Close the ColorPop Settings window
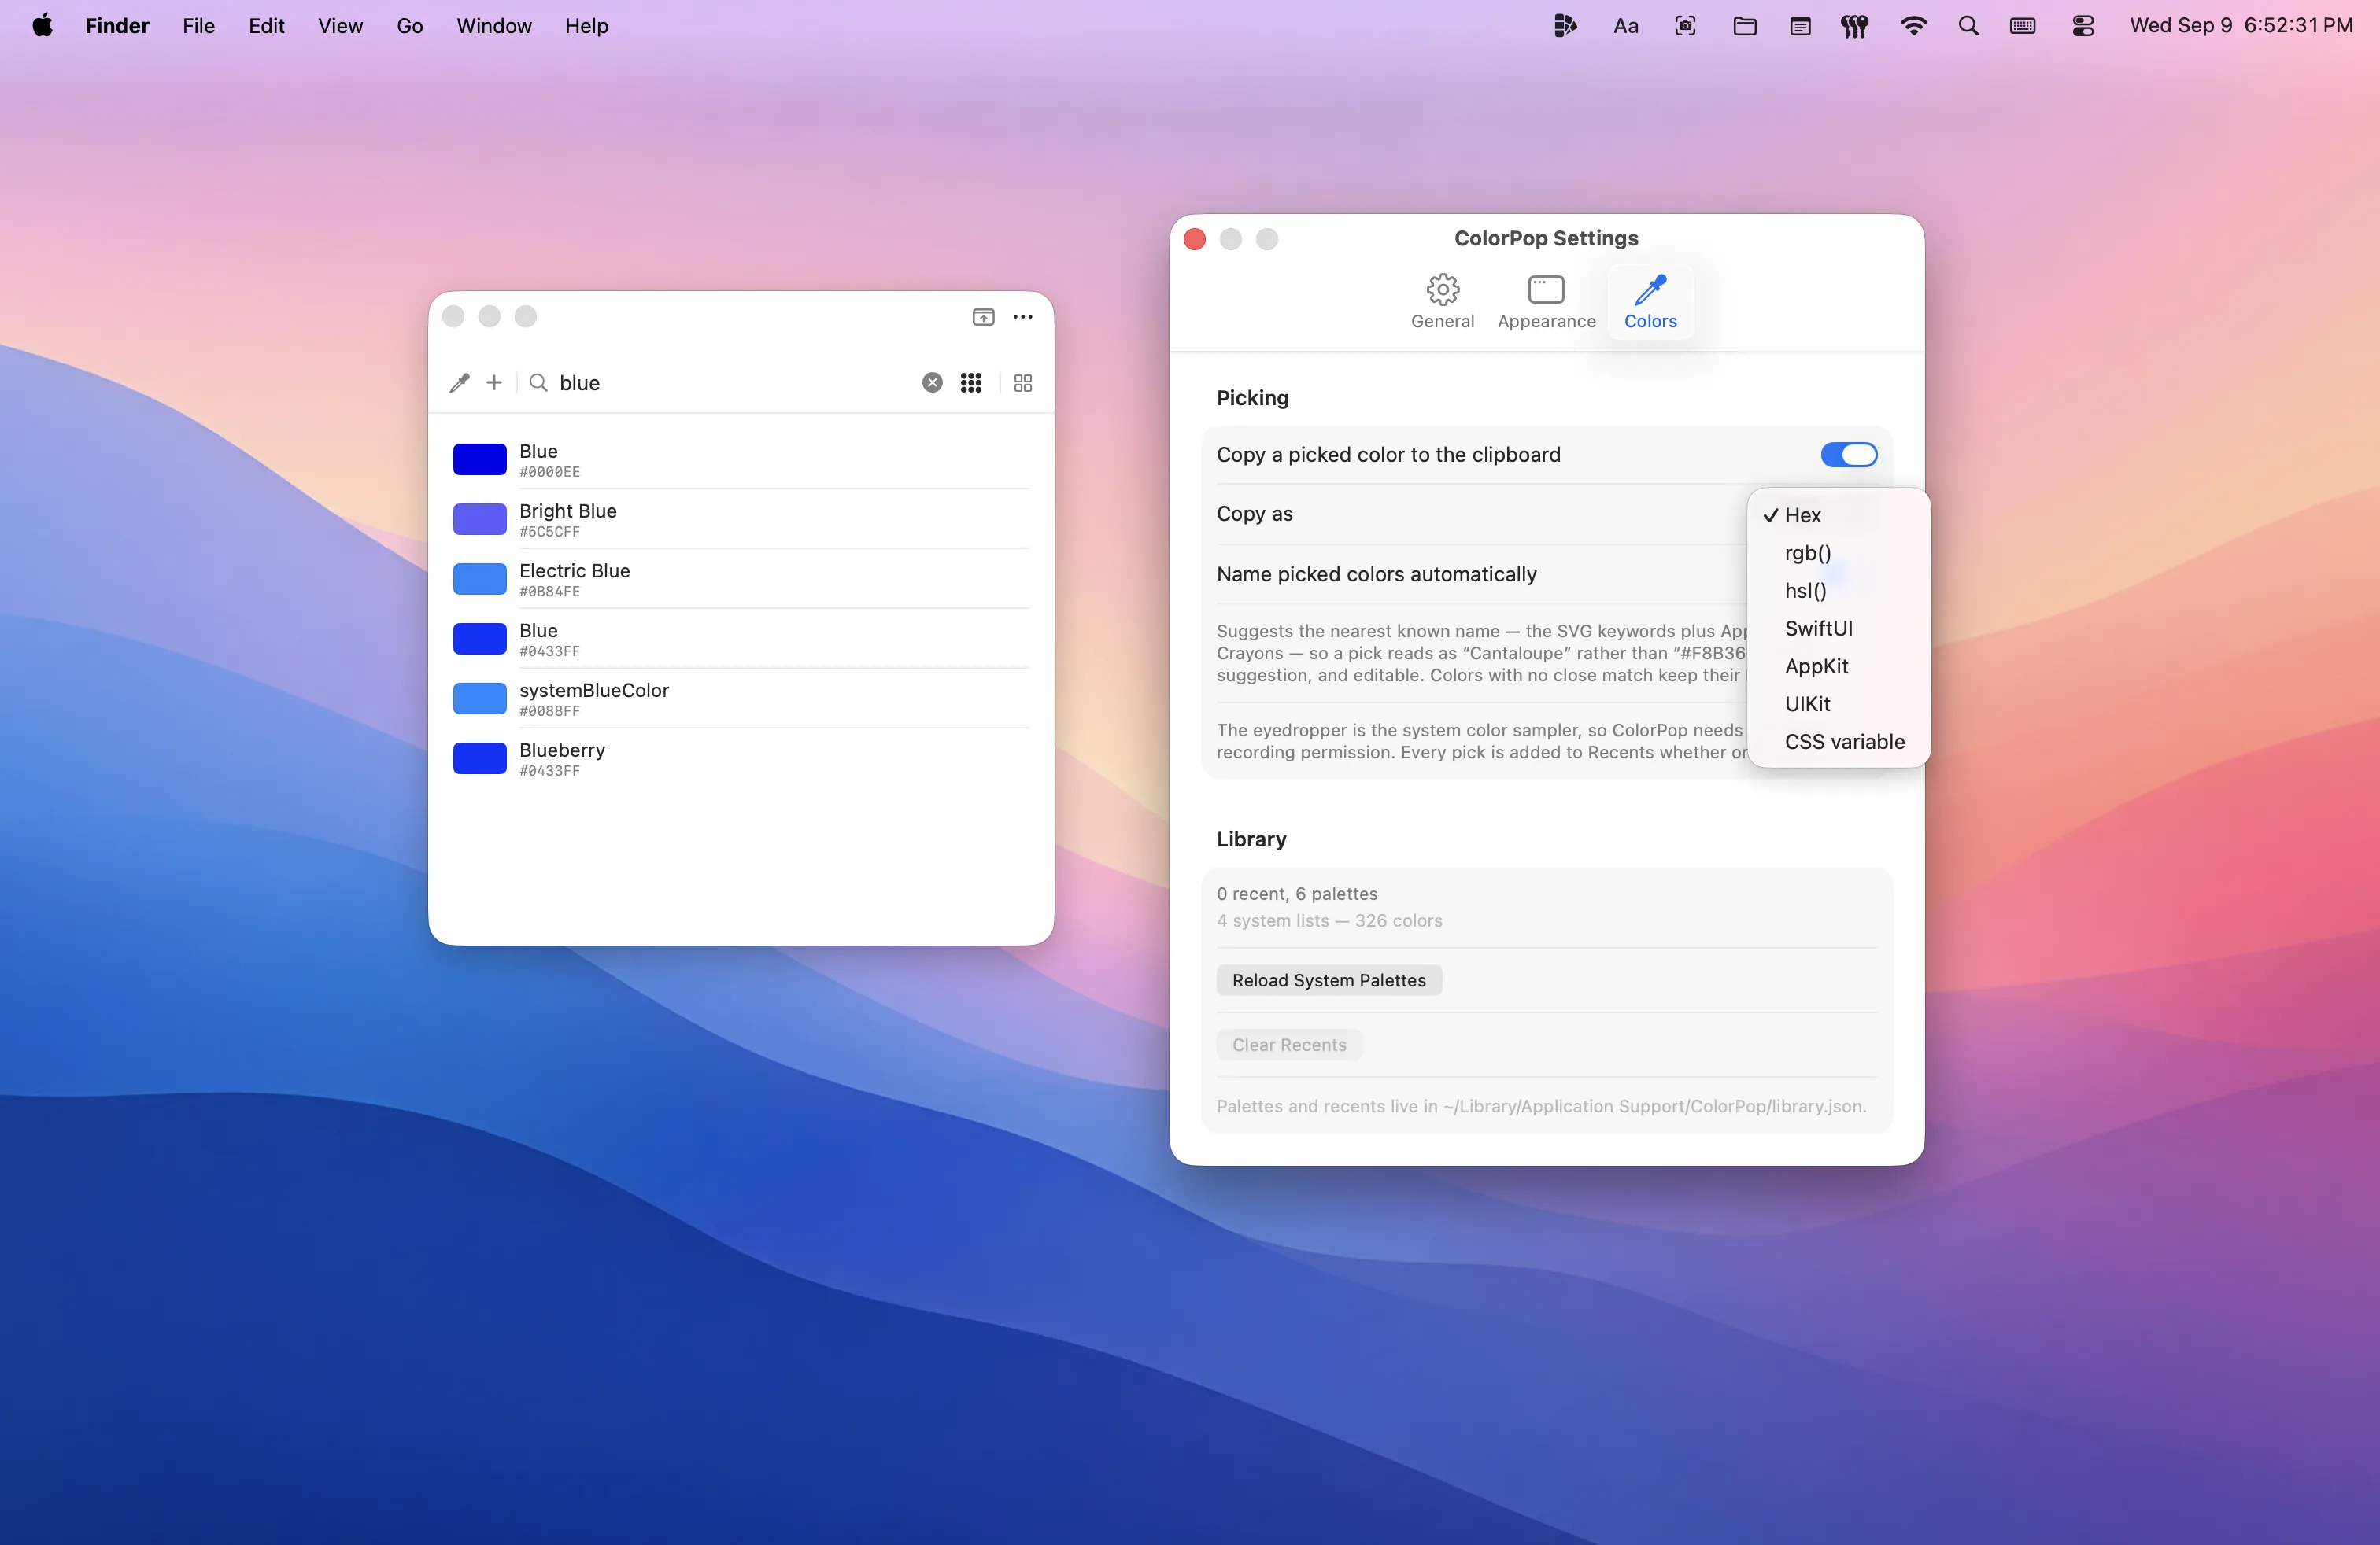The height and width of the screenshot is (1545, 2380). 1194,239
